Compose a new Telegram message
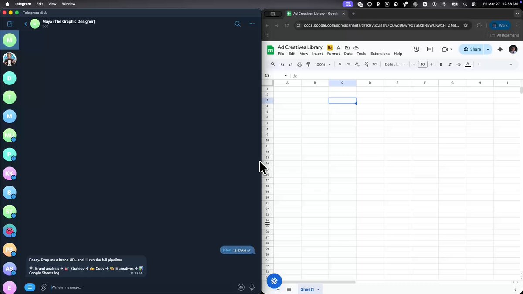523x294 pixels. point(10,24)
